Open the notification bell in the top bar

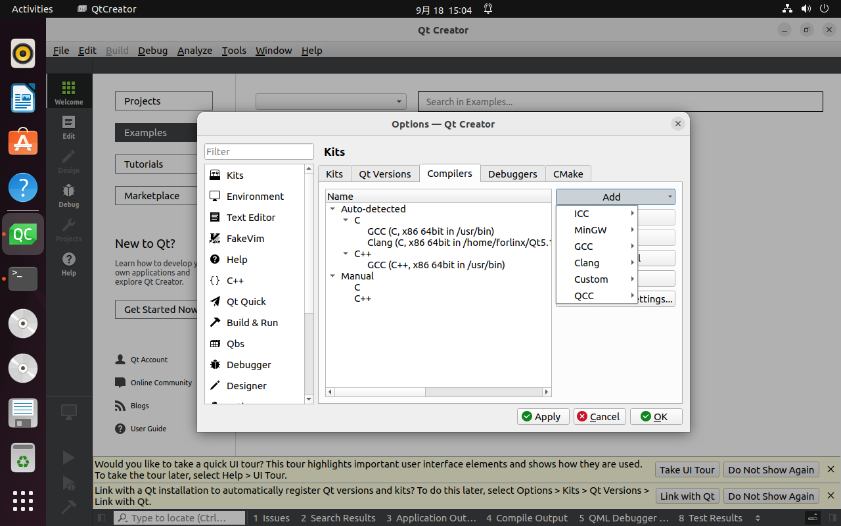[488, 9]
